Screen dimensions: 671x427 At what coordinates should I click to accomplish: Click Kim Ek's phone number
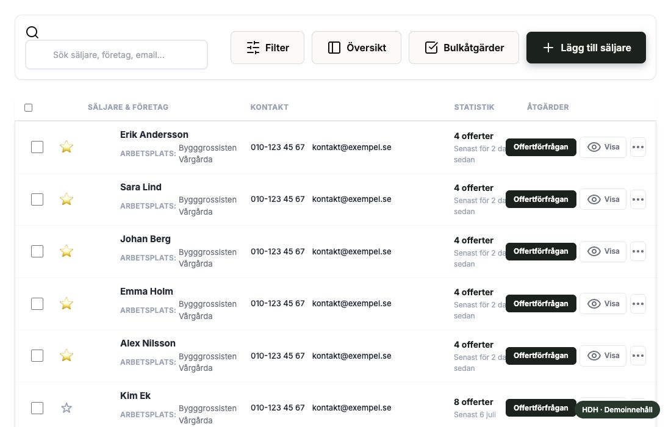click(x=278, y=407)
